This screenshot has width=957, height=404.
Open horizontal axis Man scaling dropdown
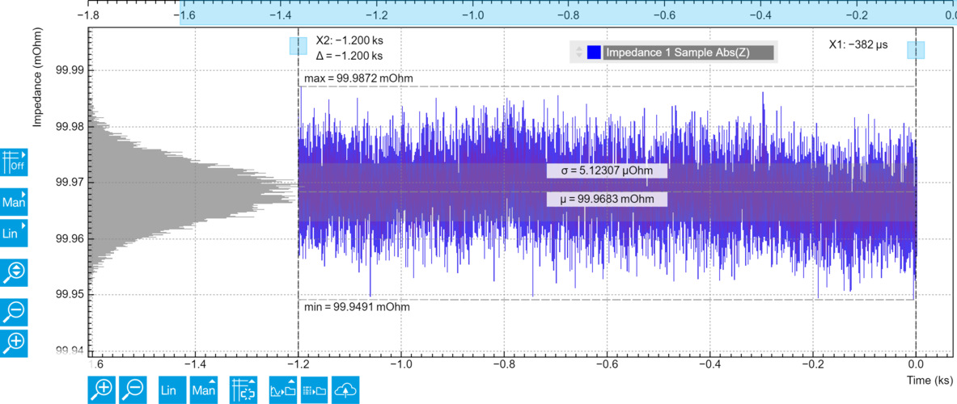(203, 389)
